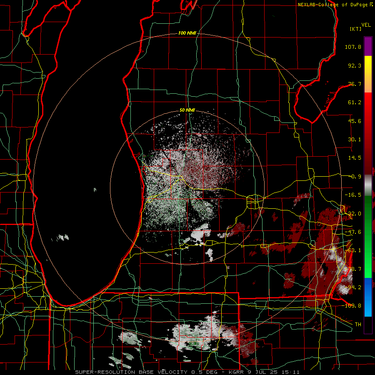Click the [KT] units label
The height and width of the screenshot is (375, 375).
355,29
